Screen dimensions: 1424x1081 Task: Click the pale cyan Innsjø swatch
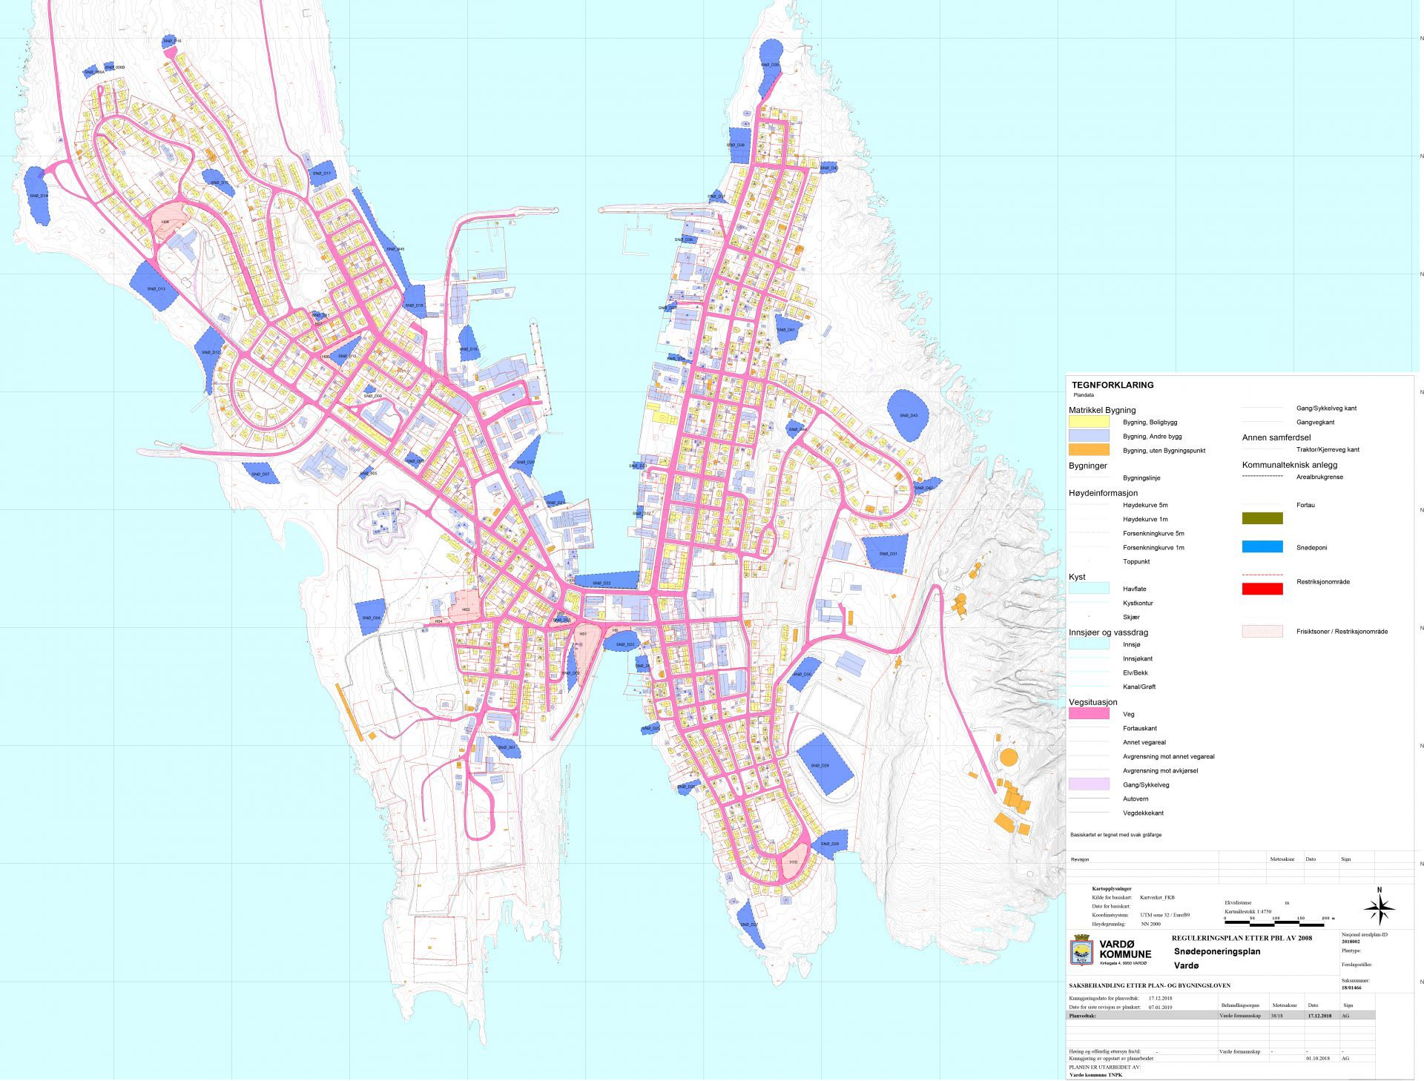(1089, 645)
